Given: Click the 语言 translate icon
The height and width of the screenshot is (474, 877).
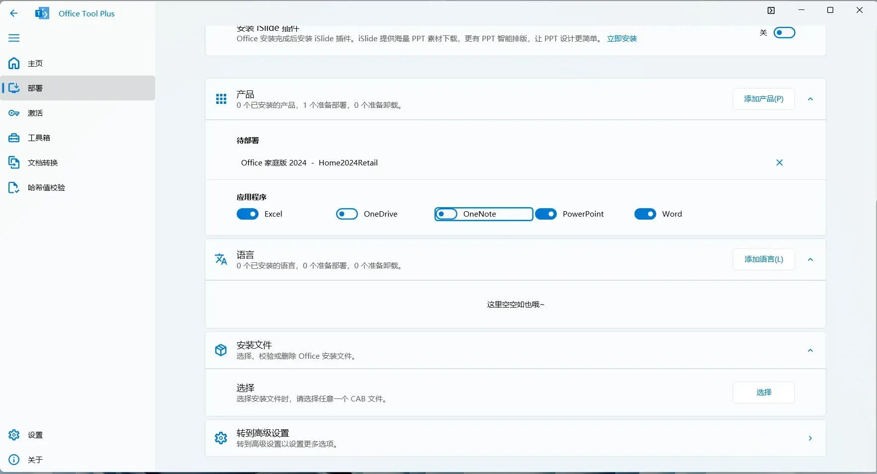Looking at the screenshot, I should point(221,259).
